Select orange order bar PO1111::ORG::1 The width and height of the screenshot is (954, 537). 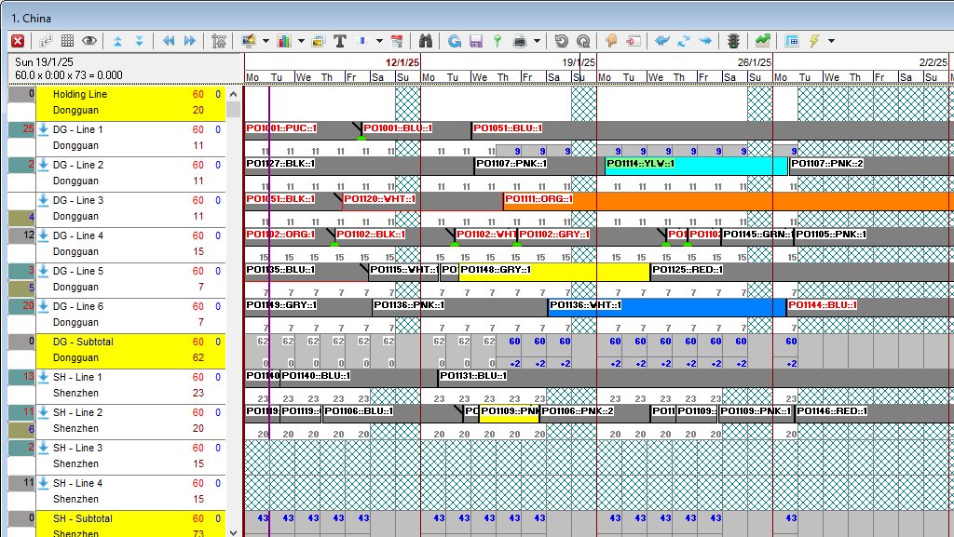tap(729, 200)
